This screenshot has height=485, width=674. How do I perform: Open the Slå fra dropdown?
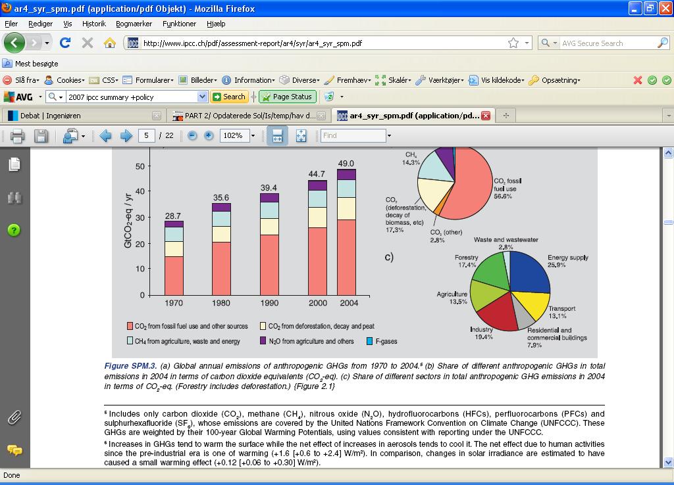[x=21, y=80]
